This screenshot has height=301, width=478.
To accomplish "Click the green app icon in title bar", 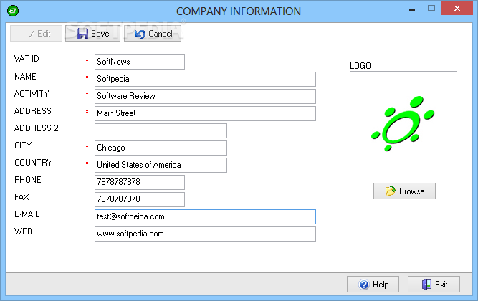I will [x=13, y=11].
